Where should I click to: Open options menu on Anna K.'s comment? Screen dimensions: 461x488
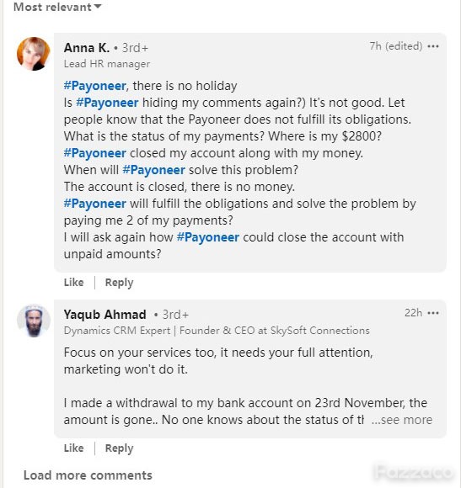[433, 46]
